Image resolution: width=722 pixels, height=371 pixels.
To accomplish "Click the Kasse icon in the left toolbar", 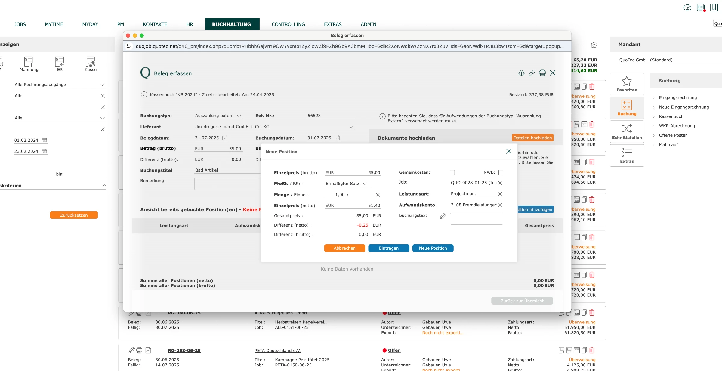I will [91, 64].
